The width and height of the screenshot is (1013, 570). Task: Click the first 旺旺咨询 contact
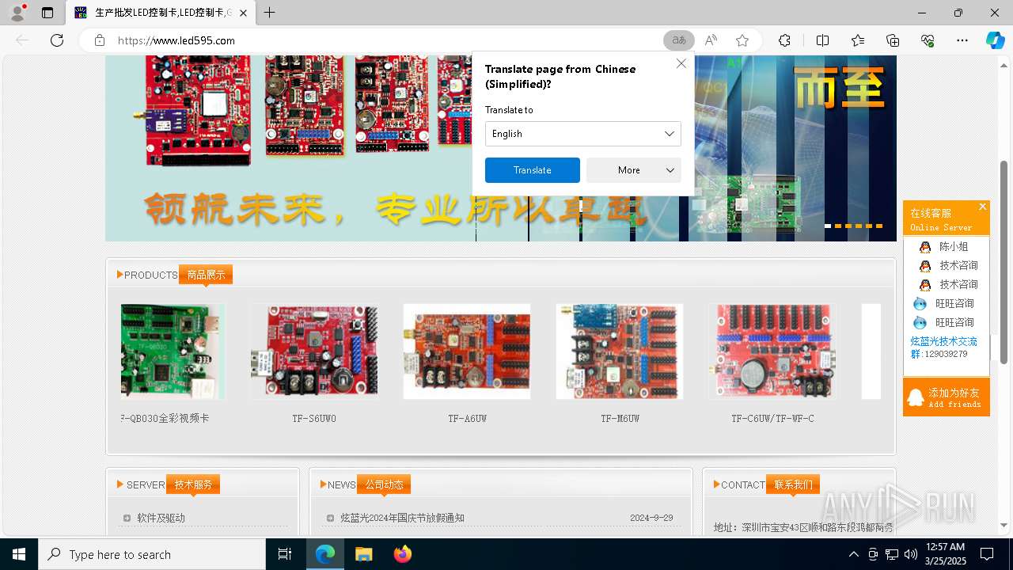click(944, 303)
